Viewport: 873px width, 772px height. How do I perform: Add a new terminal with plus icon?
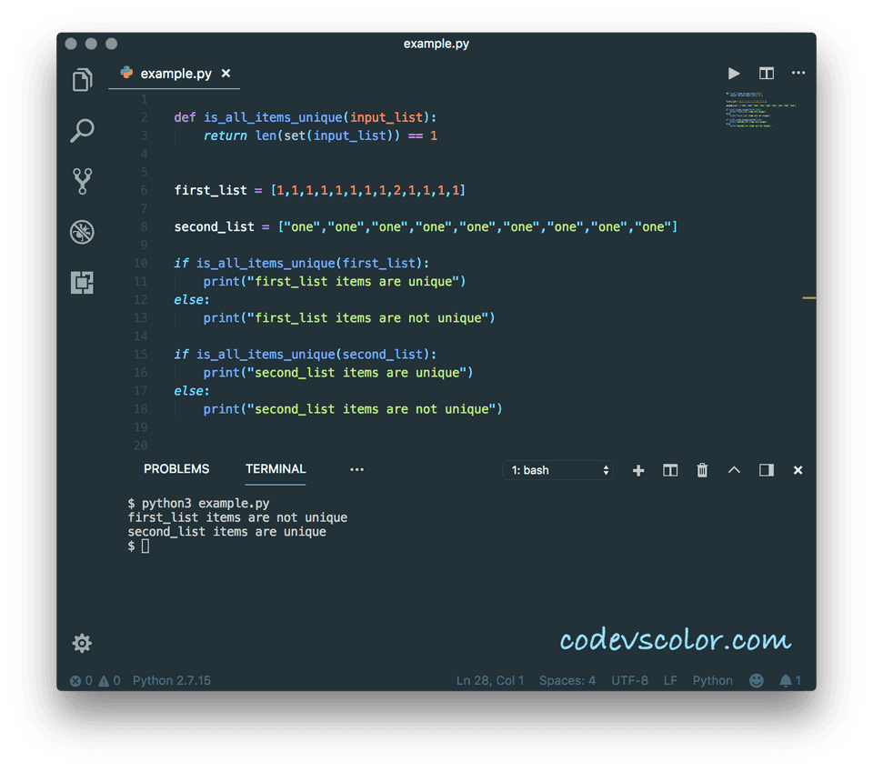click(638, 471)
